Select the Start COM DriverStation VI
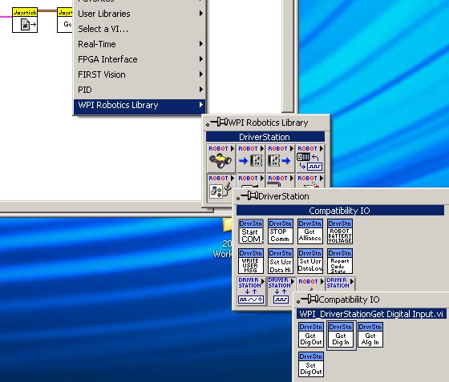 [251, 231]
